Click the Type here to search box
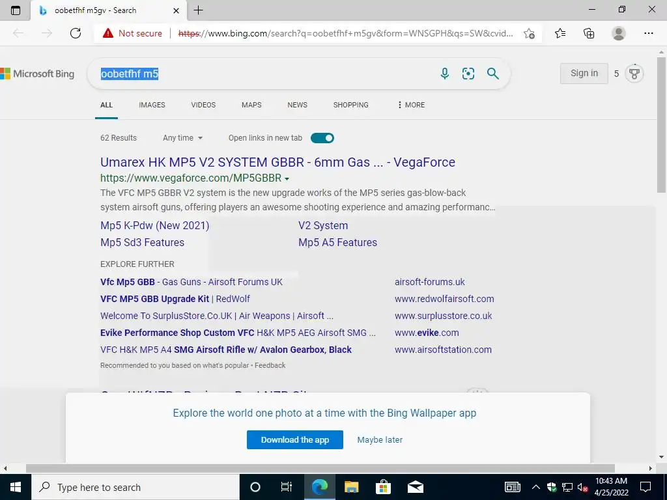Viewport: 667px width, 500px height. (135, 487)
